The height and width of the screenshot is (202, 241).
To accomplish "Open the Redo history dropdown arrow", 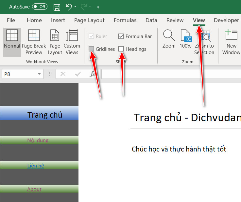I will (90, 7).
